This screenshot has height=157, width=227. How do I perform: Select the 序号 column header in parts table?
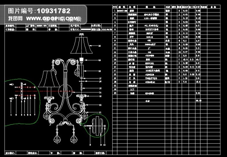pos(115,7)
